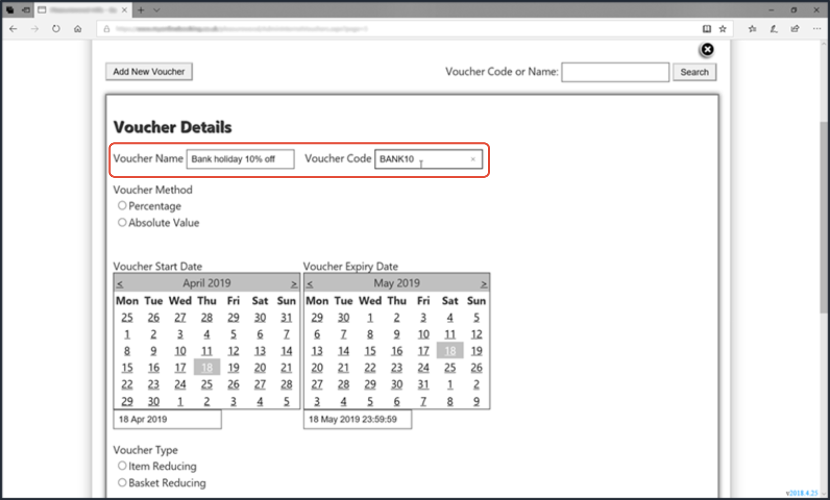Choose 12 in the May 2019 expiry calendar
Viewport: 830px width, 500px height.
point(477,334)
